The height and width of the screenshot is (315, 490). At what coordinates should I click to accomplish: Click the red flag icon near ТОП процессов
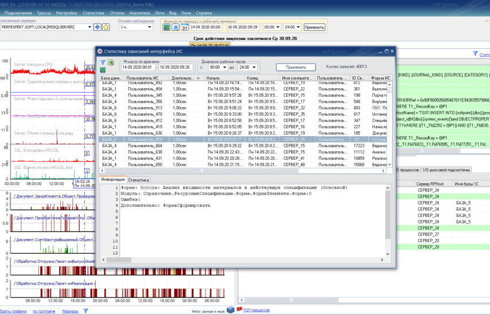point(240,309)
